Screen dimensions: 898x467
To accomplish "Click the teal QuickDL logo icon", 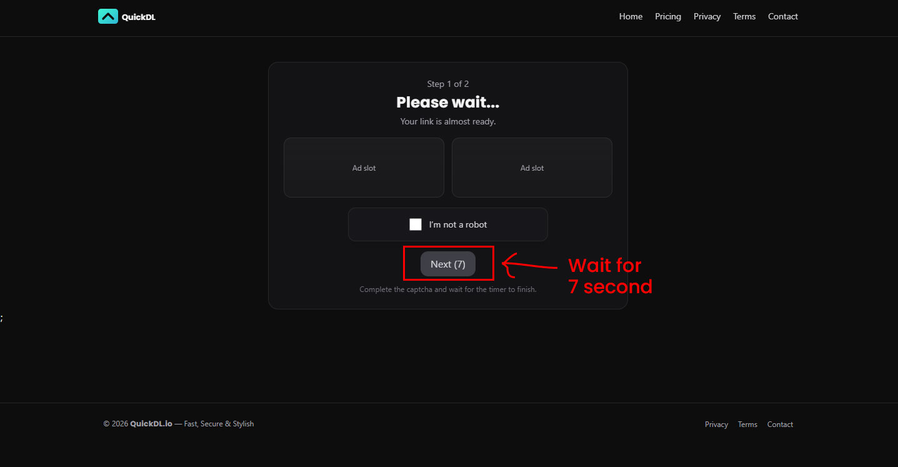I will click(107, 16).
